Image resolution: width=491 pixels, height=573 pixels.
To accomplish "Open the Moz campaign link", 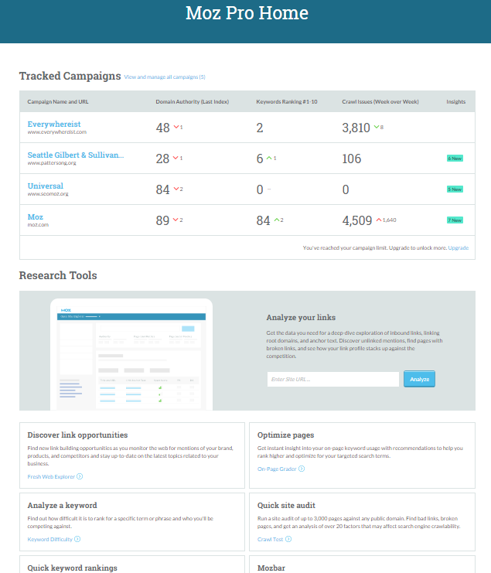I will tap(35, 217).
